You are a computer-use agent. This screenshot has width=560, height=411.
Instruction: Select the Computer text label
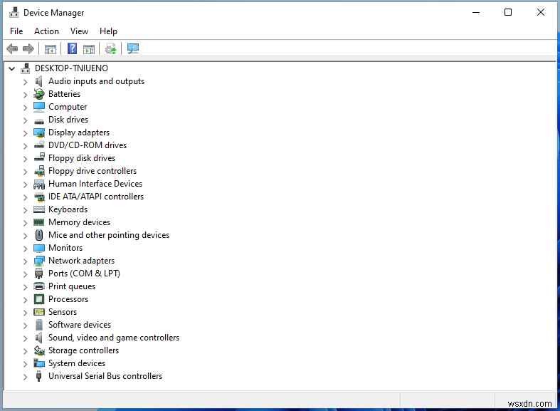[68, 107]
